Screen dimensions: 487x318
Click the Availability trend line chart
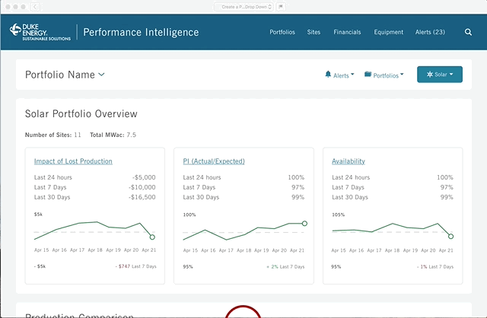click(393, 231)
